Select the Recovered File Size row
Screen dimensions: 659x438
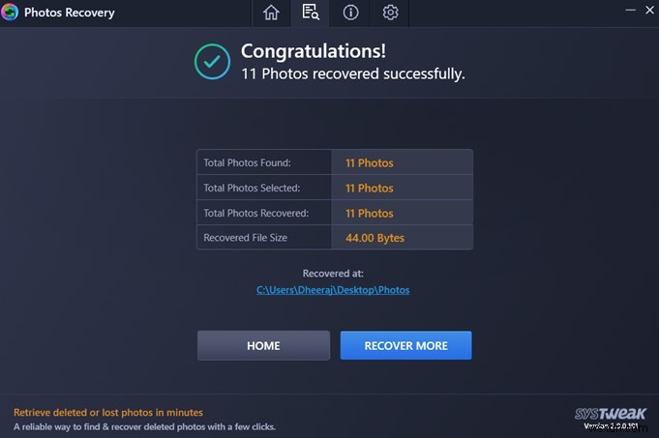pyautogui.click(x=334, y=238)
